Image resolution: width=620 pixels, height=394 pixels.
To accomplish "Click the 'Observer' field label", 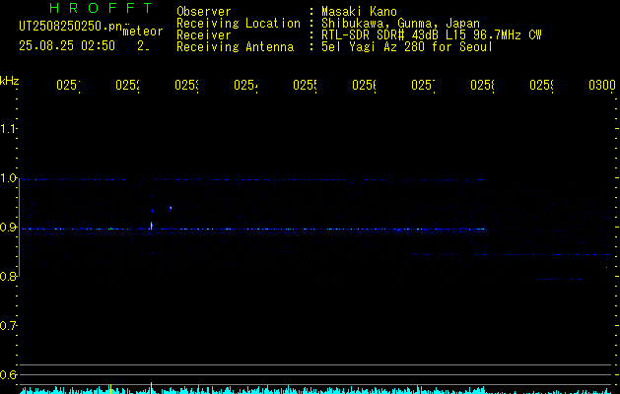I will pos(204,12).
